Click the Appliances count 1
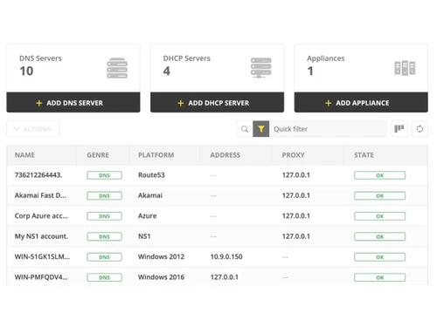Screen dimensions: 437x327 [310, 71]
